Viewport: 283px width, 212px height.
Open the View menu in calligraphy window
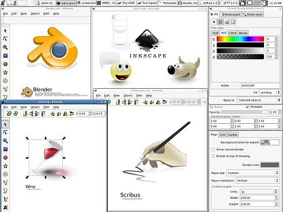[116, 96]
